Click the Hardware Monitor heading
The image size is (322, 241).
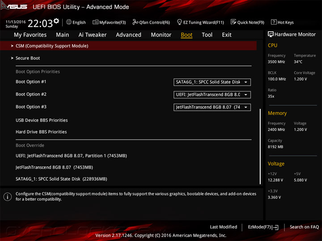click(295, 34)
